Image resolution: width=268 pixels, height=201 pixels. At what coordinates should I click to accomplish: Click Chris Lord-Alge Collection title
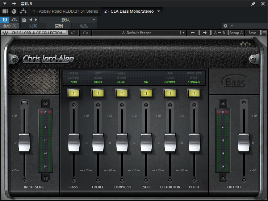(37, 33)
